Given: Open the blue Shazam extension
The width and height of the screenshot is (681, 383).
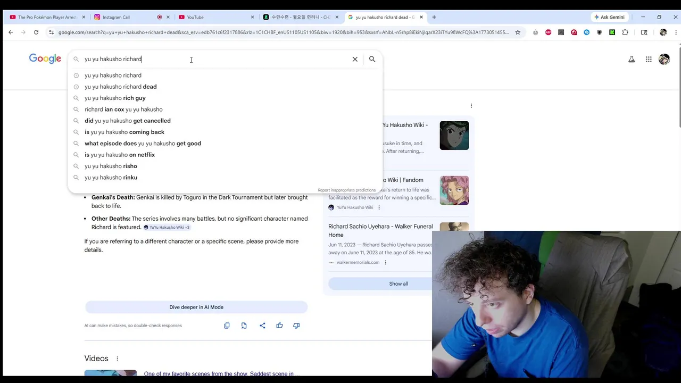Looking at the screenshot, I should click(586, 32).
